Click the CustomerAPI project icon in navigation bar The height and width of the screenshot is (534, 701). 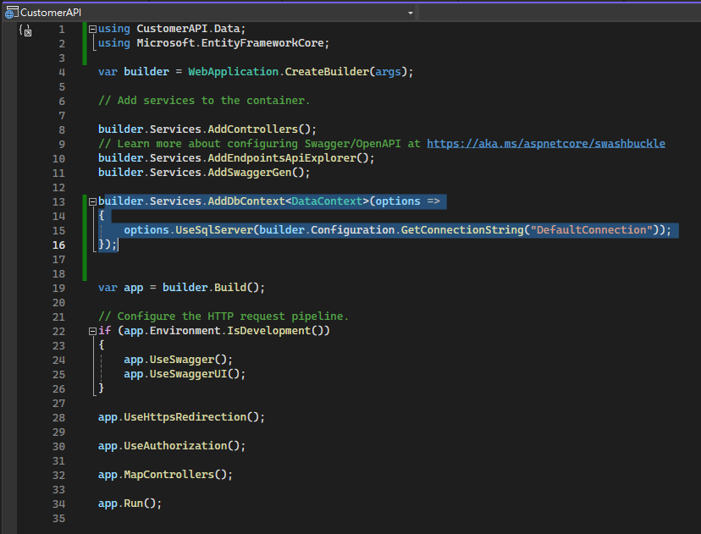pyautogui.click(x=11, y=13)
